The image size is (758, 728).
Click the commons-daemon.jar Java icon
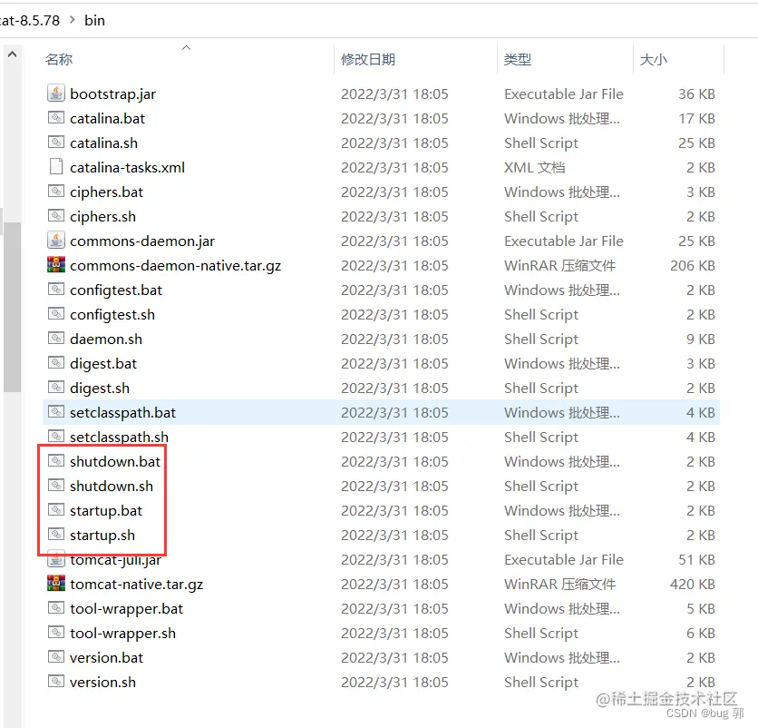click(56, 240)
